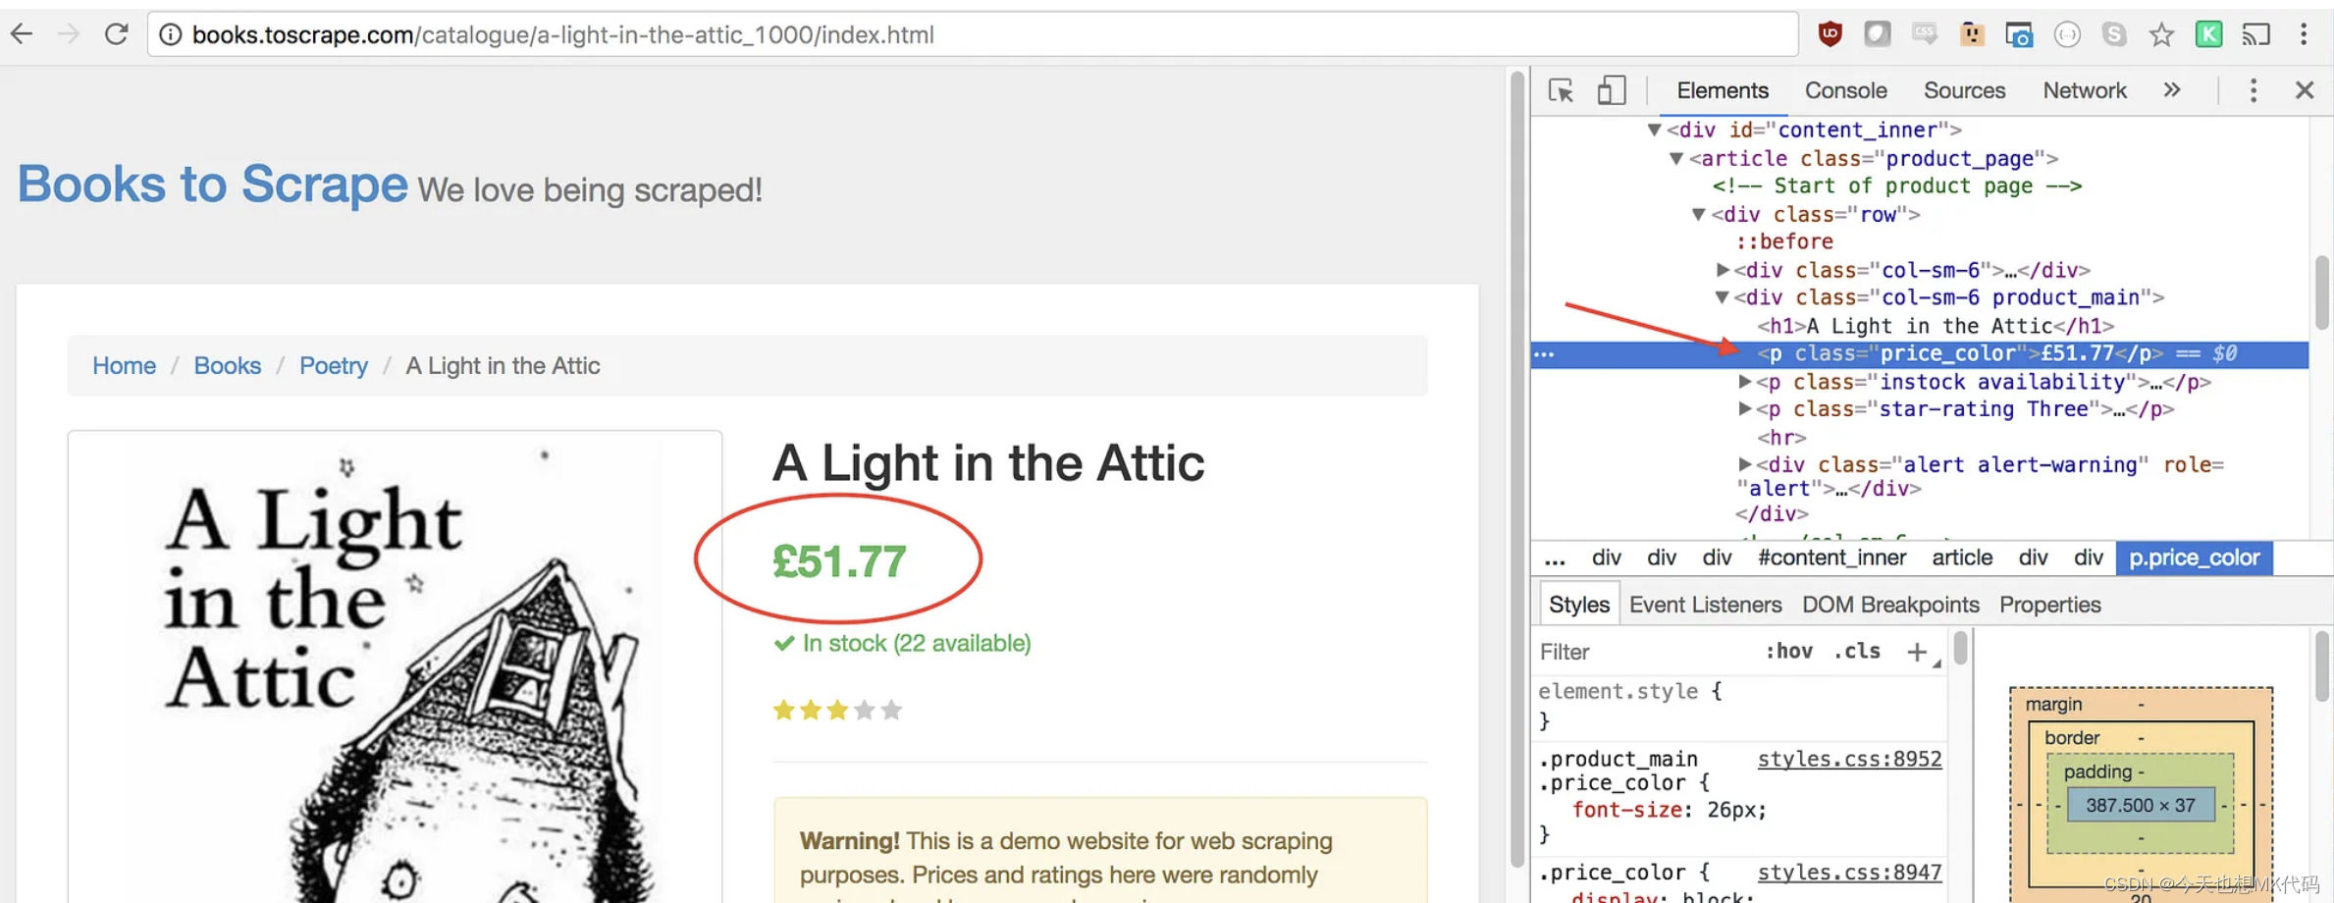Collapse the col-sm-6 product_main node
2334x903 pixels.
click(x=1723, y=297)
